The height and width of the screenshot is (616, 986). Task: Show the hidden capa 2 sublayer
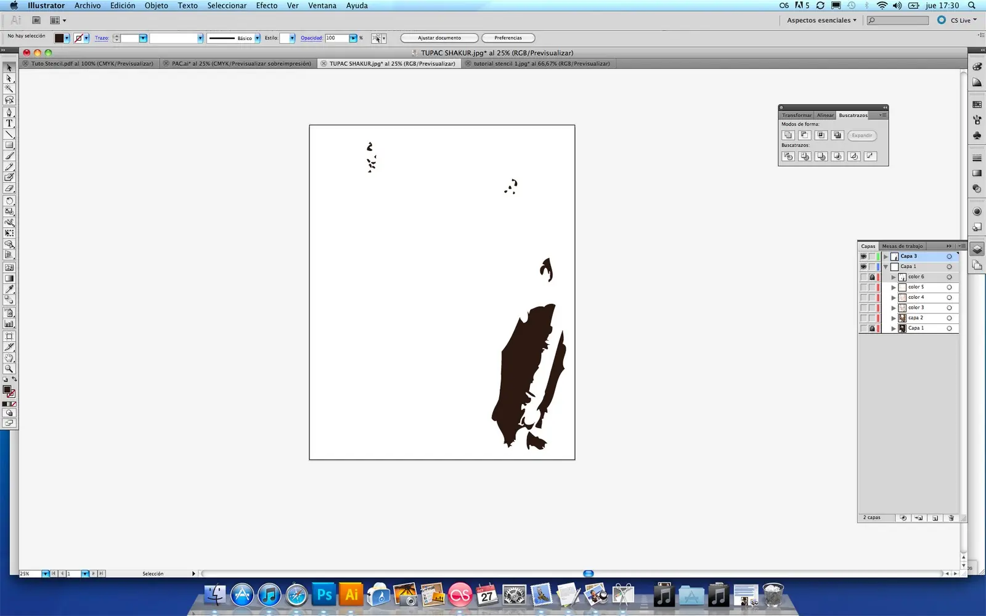pos(863,318)
